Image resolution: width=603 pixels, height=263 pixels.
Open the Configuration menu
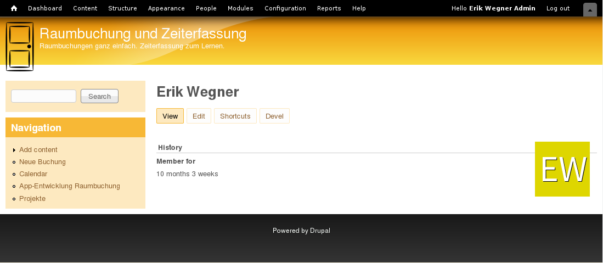coord(285,8)
